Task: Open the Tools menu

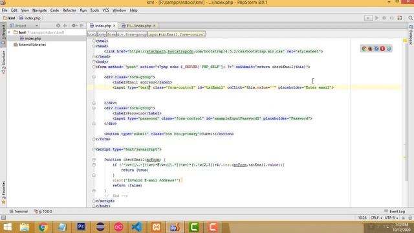Action: coord(94,10)
